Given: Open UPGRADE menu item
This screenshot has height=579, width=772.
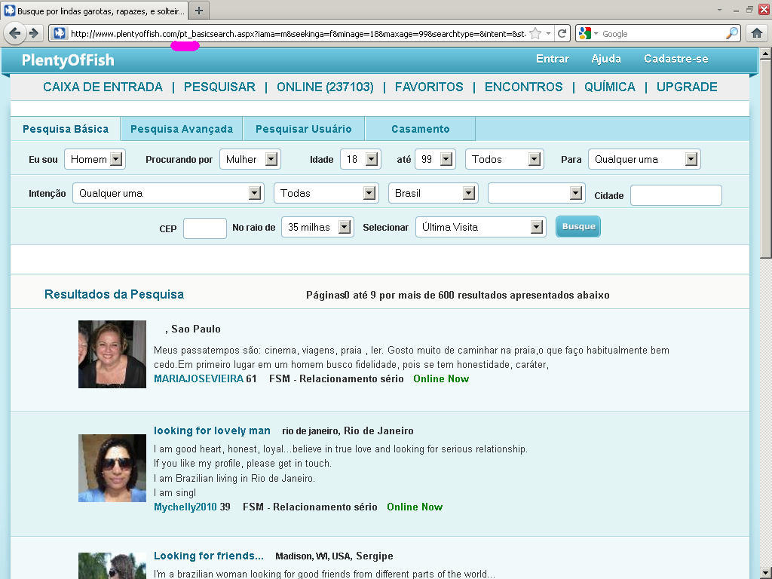Looking at the screenshot, I should [687, 87].
